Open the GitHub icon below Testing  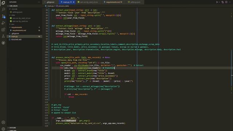tap(3, 43)
